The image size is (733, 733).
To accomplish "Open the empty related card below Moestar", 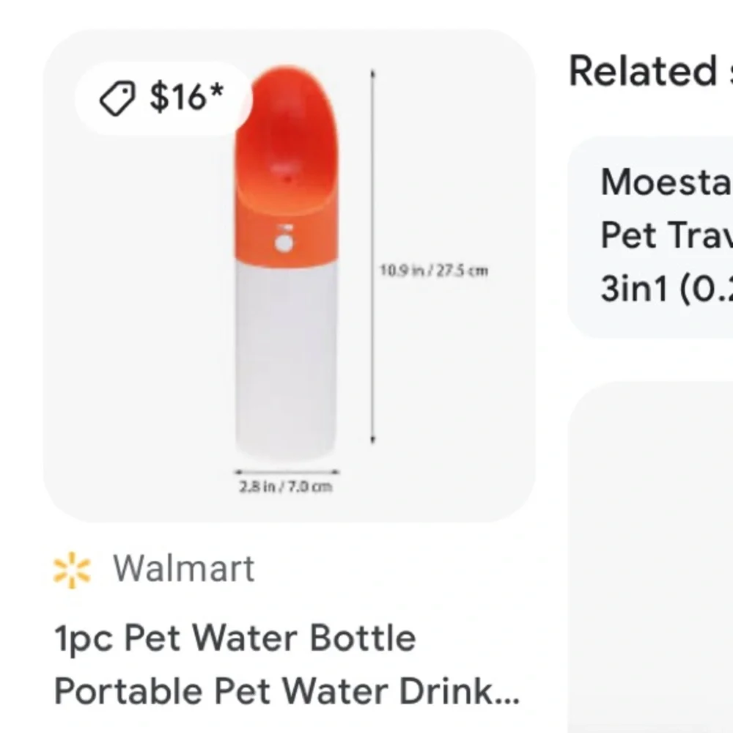I will 650,557.
